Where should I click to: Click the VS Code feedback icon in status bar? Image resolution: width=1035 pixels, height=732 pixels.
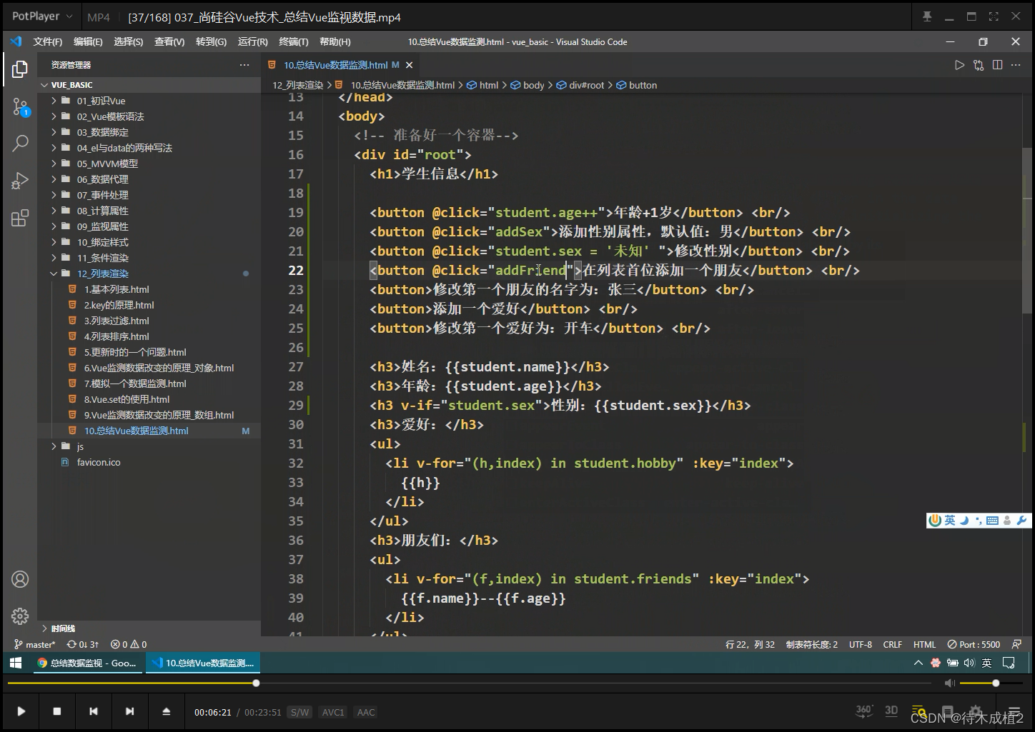1016,644
